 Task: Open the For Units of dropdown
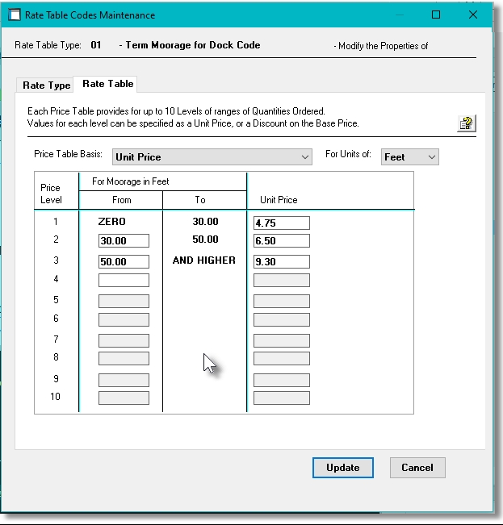tap(410, 156)
